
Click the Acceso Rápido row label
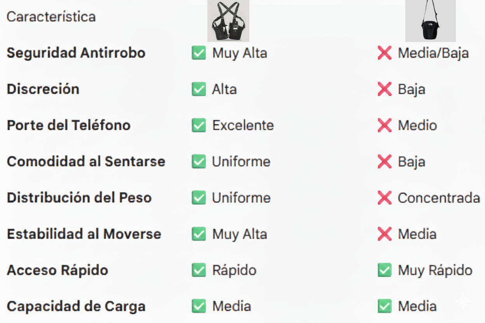point(58,271)
